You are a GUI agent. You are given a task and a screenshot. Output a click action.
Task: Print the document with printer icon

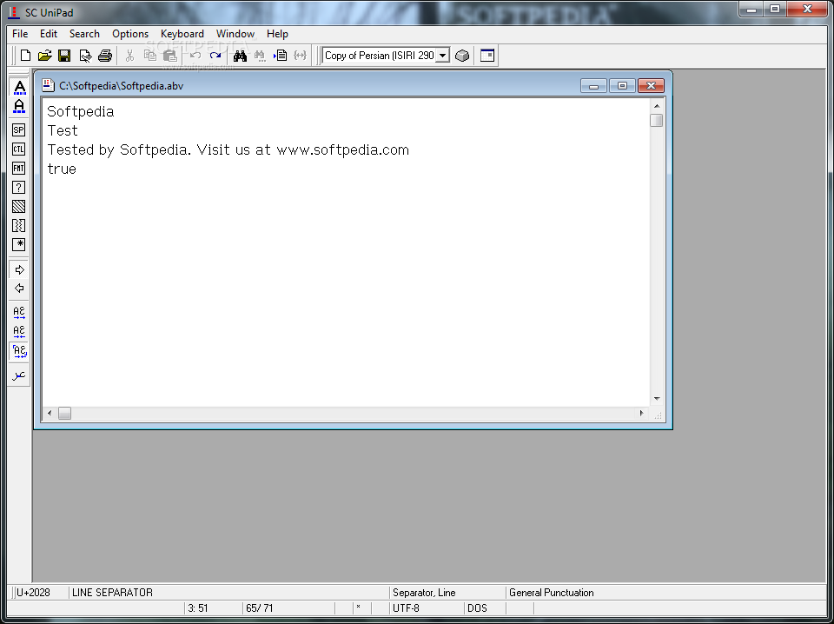(x=105, y=56)
